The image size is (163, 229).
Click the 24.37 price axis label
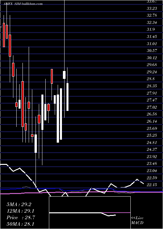(x=152, y=150)
